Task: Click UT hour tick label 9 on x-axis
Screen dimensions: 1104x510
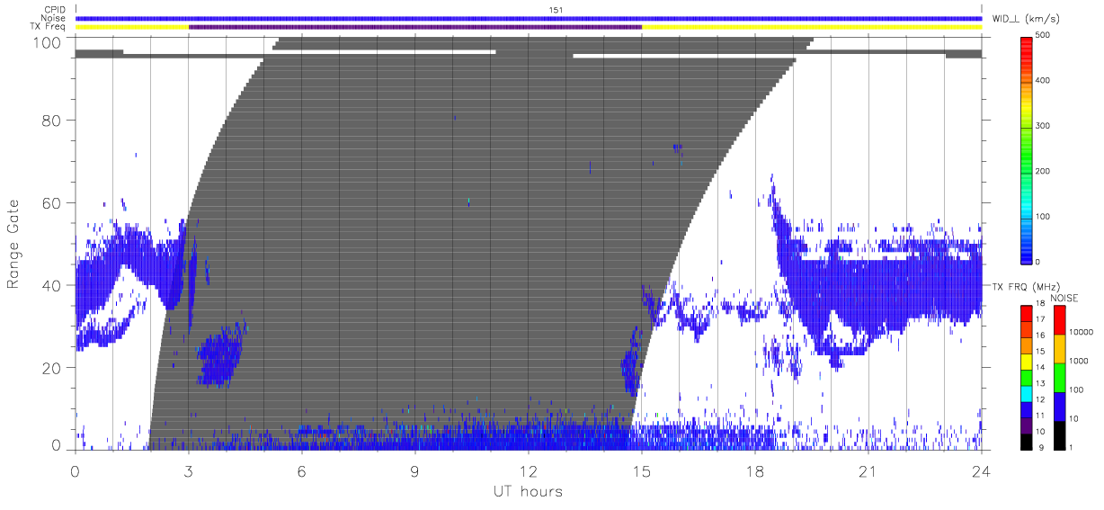Action: click(x=415, y=470)
